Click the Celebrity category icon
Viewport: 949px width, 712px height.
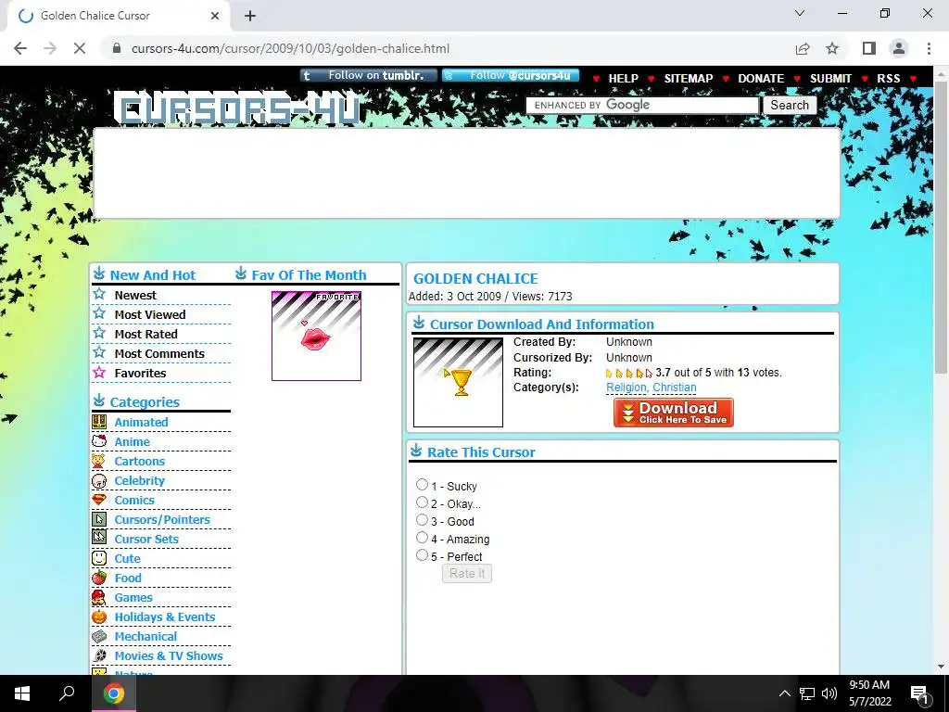click(x=99, y=481)
